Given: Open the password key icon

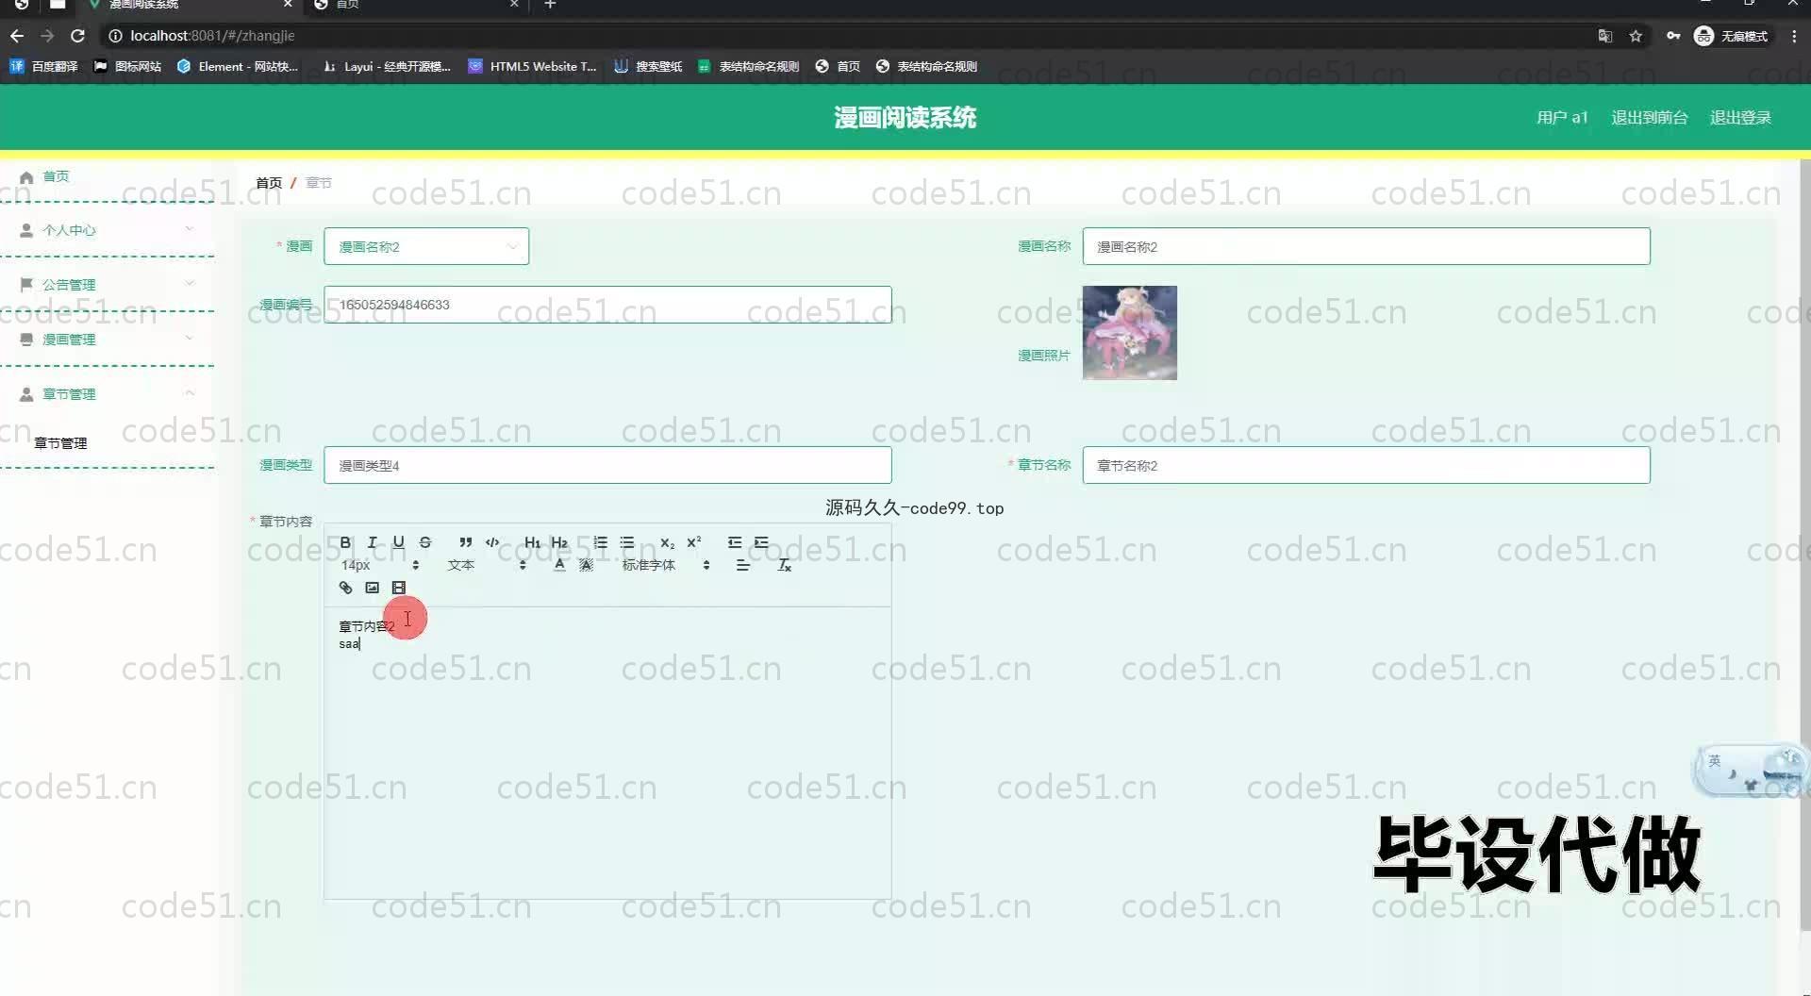Looking at the screenshot, I should [1672, 36].
